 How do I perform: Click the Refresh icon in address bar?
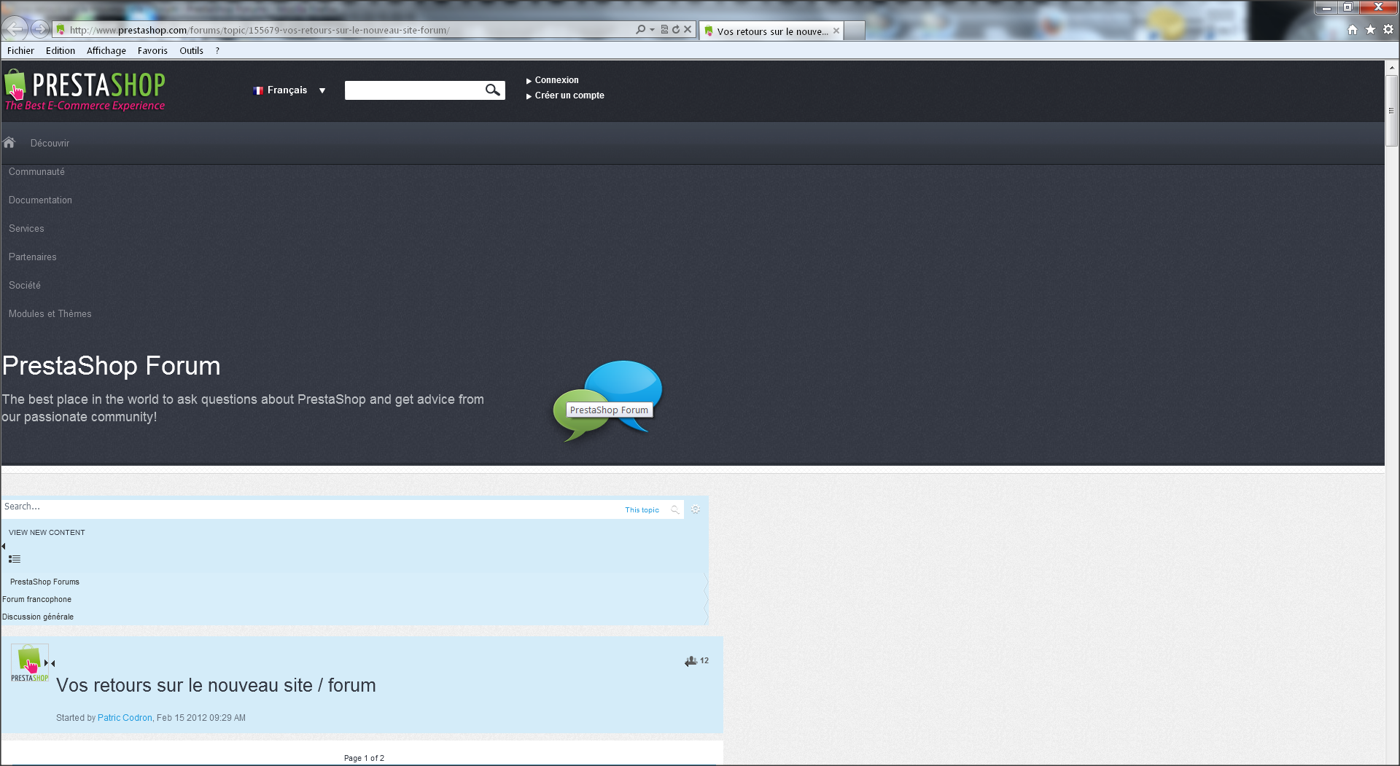(x=676, y=30)
